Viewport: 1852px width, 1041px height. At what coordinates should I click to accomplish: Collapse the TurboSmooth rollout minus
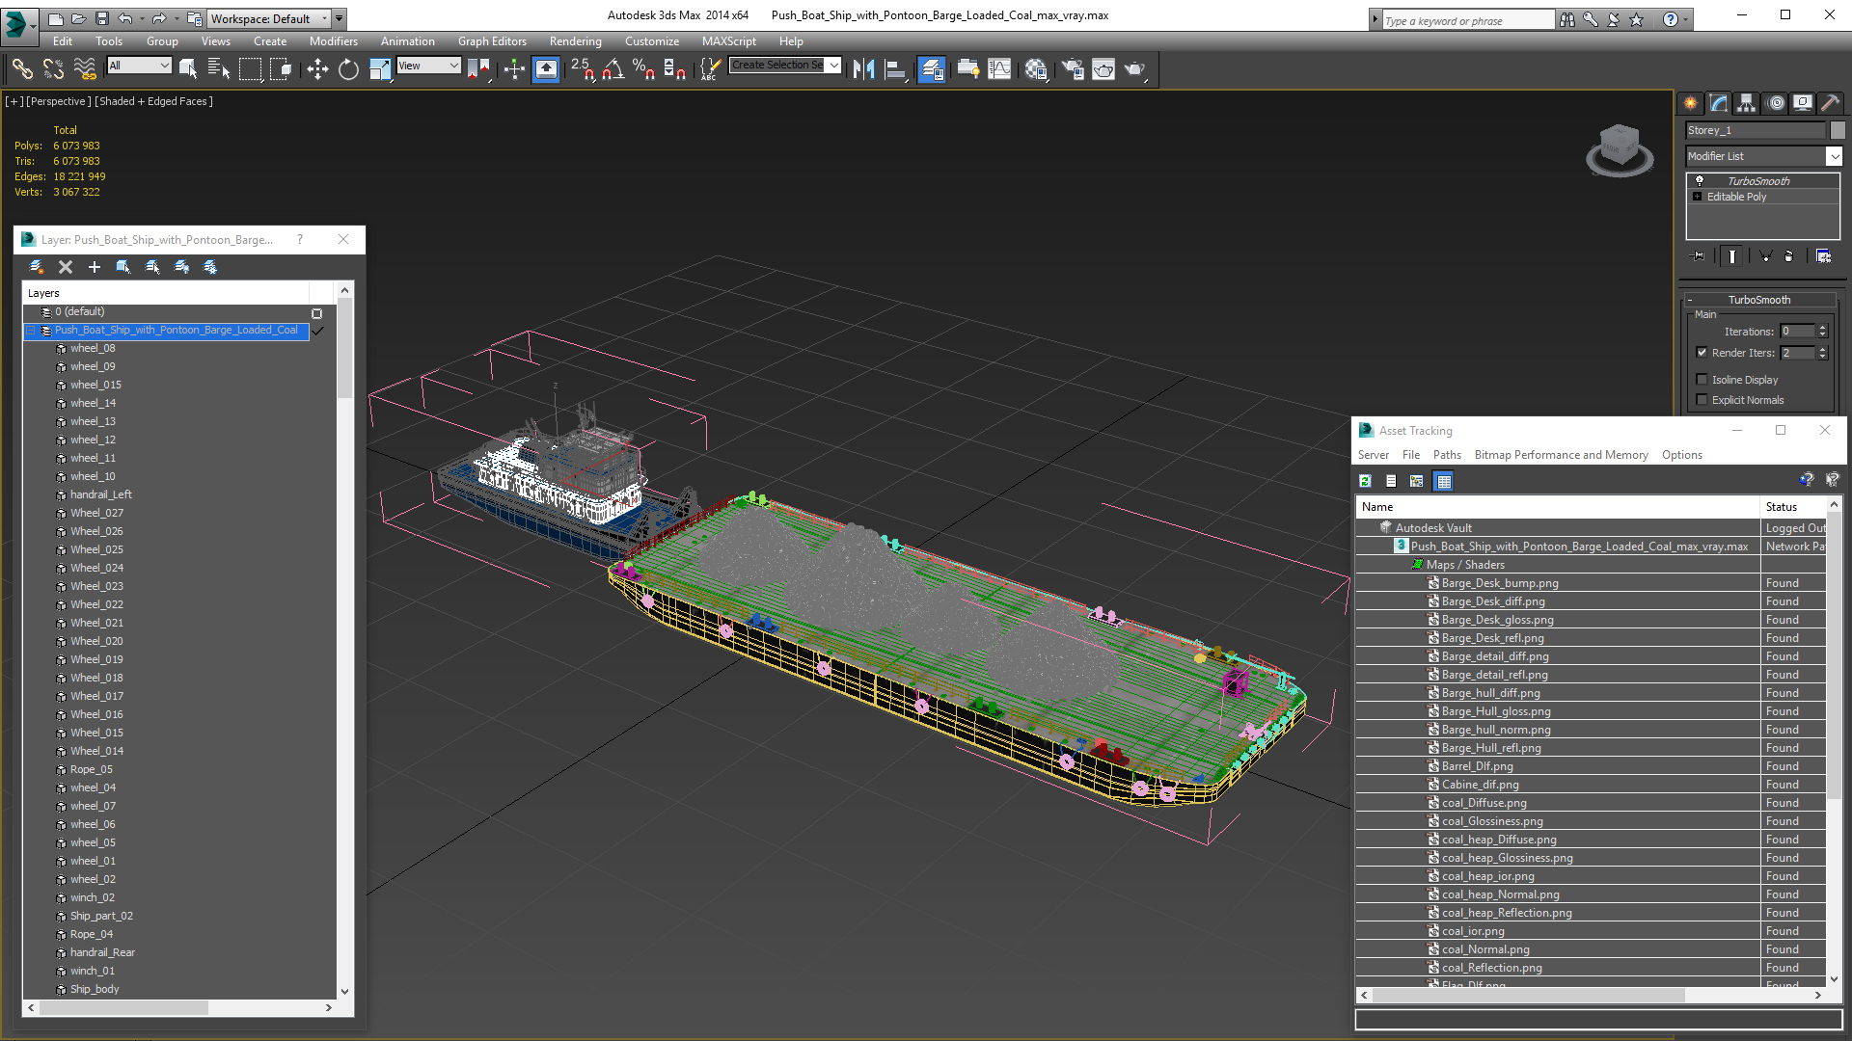(1690, 300)
